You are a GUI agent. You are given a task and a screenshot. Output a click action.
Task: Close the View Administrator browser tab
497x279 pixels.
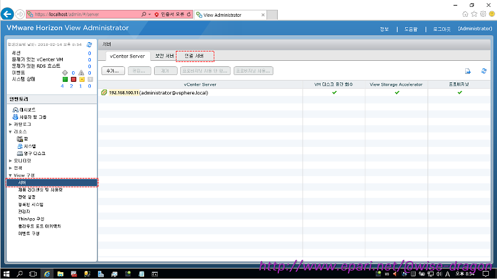(263, 15)
